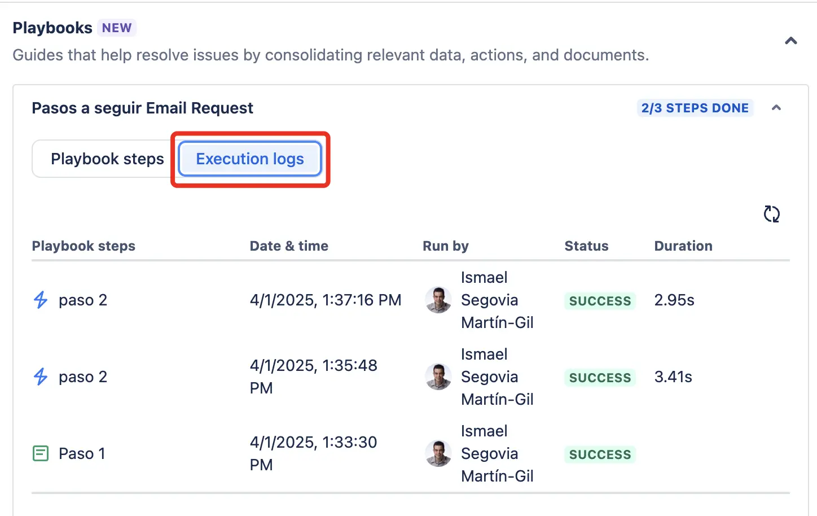Click the duration value '2.95s'
Screen dimensions: 817x516
click(x=674, y=300)
